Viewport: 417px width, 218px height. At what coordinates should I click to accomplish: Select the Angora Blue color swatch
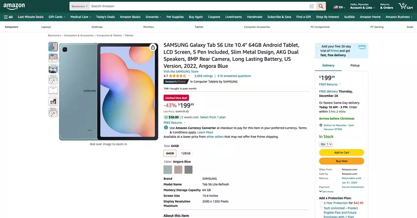tap(168, 169)
